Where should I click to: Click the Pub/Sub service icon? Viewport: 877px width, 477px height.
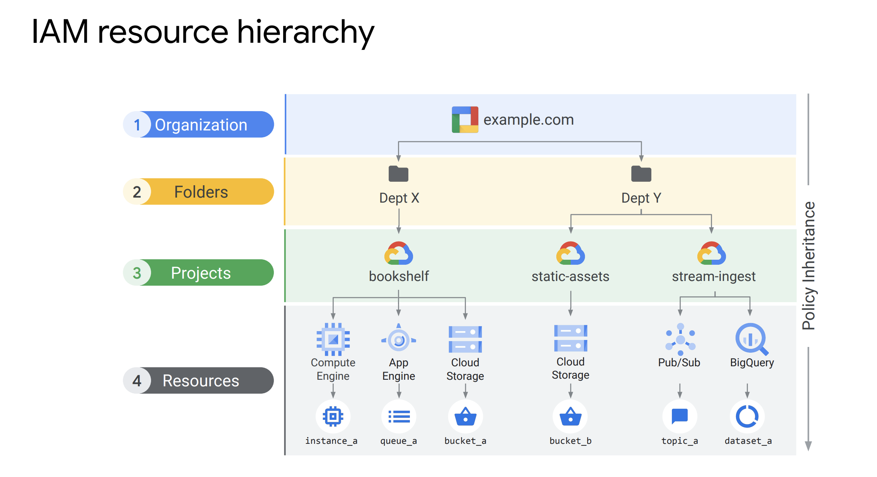click(680, 339)
